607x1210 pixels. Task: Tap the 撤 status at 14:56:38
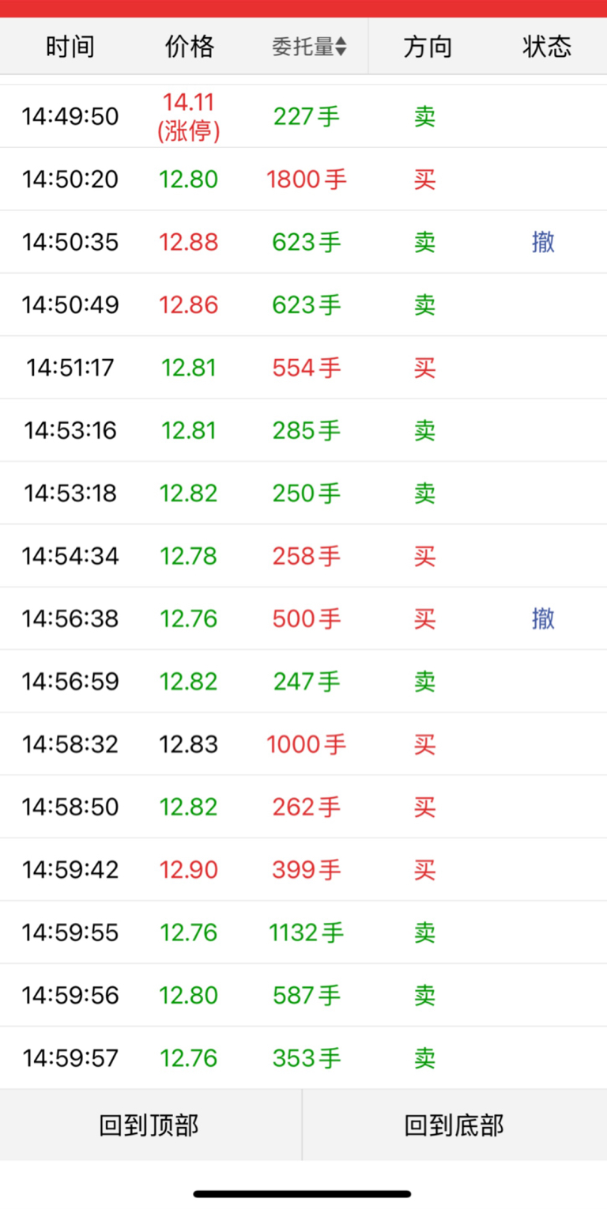pyautogui.click(x=543, y=618)
